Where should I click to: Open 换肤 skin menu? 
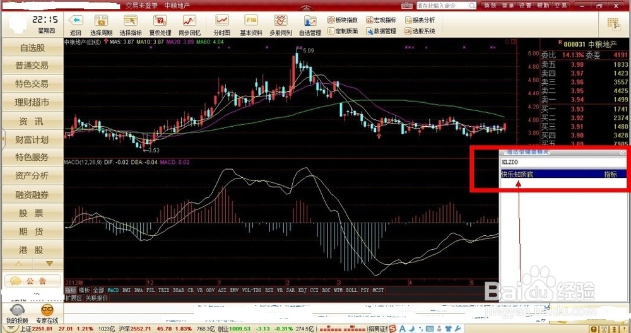[490, 6]
